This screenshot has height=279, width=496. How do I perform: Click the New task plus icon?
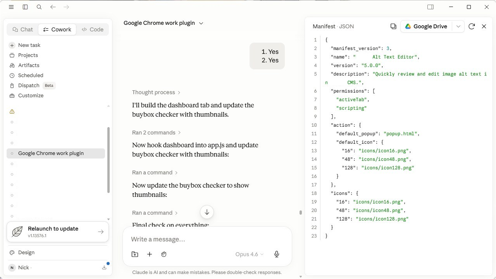(12, 45)
